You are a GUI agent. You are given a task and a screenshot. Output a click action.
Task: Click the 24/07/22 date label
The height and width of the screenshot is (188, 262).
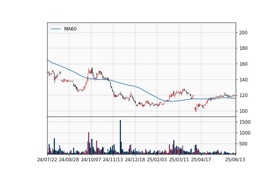click(x=47, y=160)
